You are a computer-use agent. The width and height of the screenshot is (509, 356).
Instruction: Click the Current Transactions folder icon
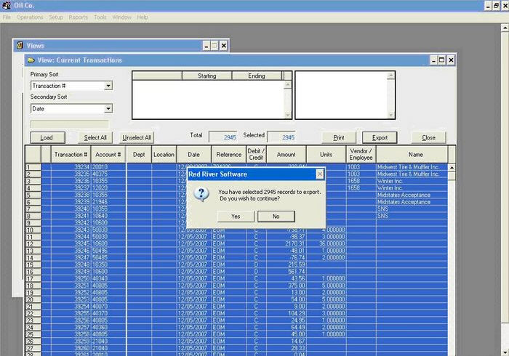pos(31,60)
